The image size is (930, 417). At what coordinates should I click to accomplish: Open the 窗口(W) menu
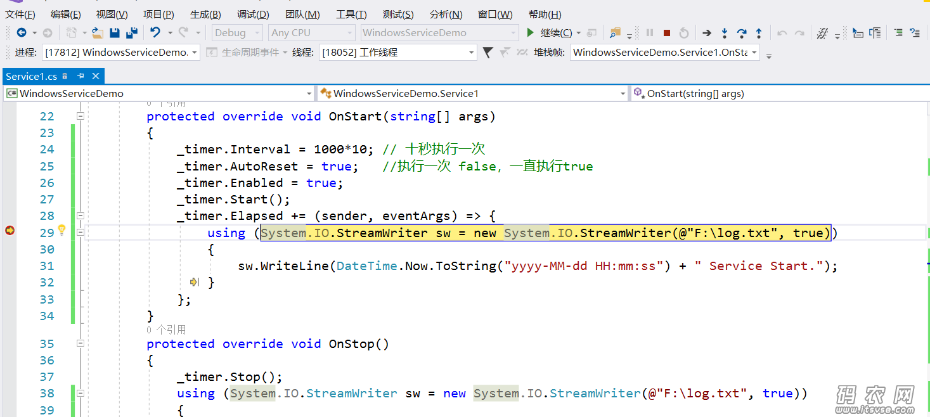495,14
